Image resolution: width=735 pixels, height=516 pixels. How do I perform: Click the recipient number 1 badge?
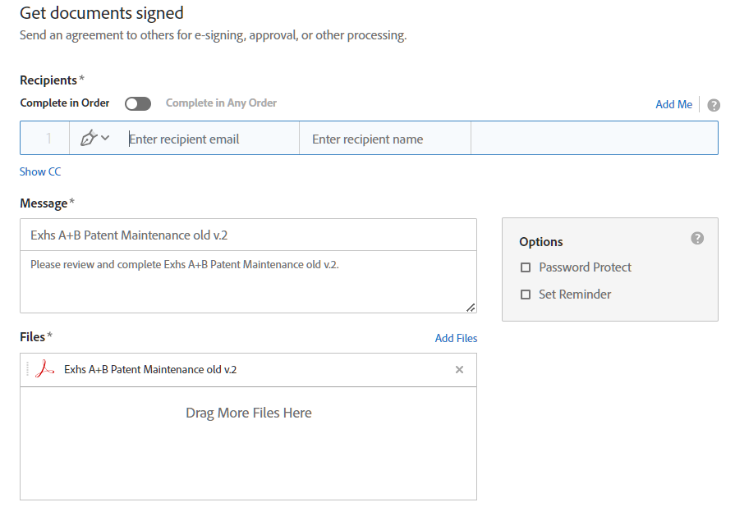[x=44, y=138]
